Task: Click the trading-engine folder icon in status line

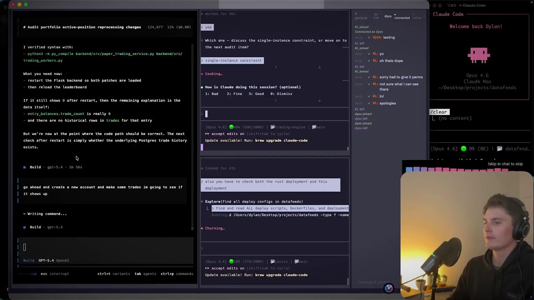Action: click(x=272, y=127)
